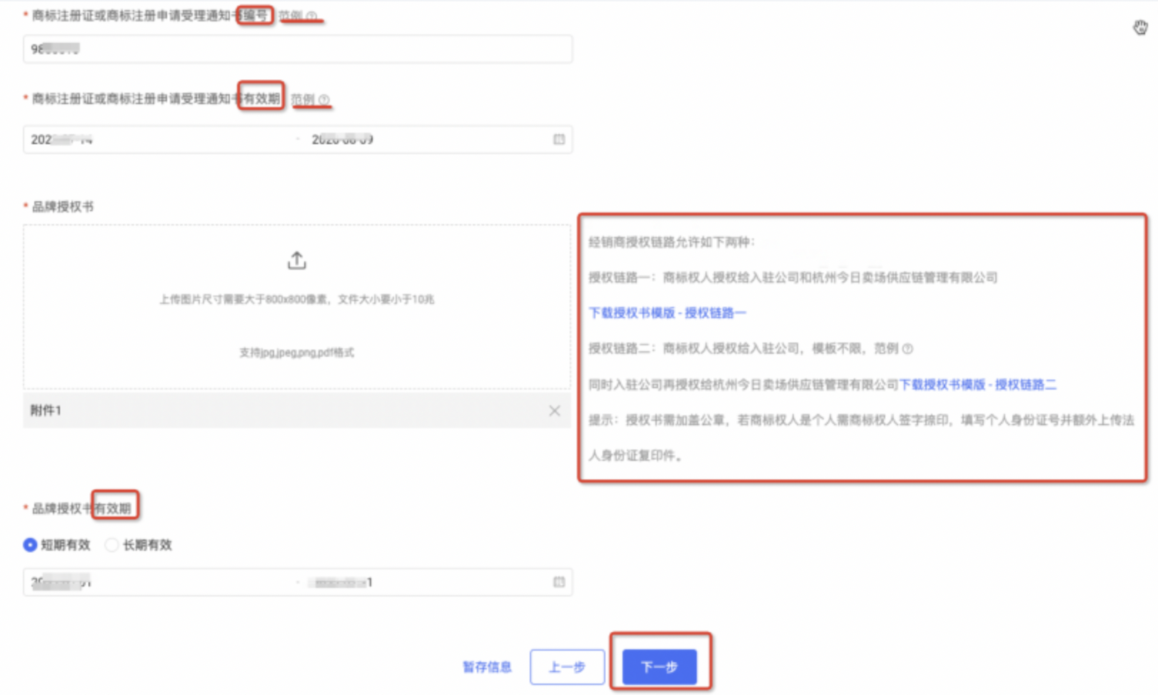This screenshot has height=695, width=1158.
Task: Click the 附件1 attachment row
Action: [x=297, y=410]
